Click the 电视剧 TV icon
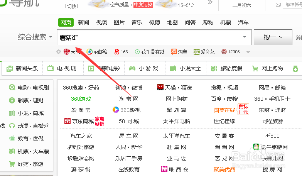 tap(51, 68)
